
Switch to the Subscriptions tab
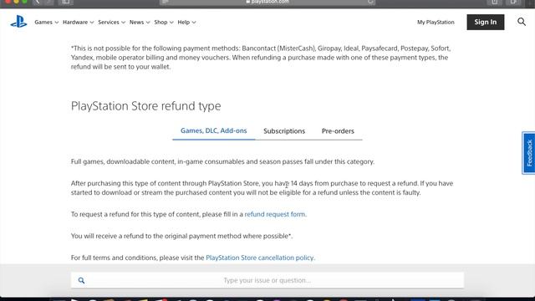pyautogui.click(x=284, y=131)
